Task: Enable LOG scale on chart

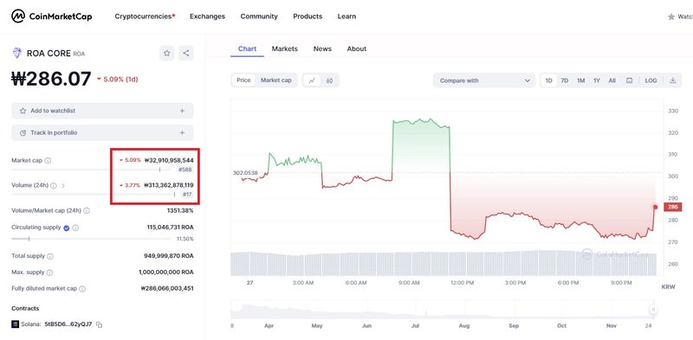Action: point(651,80)
